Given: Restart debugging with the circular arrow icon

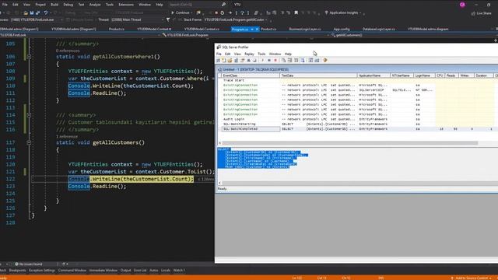Looking at the screenshot, I should pyautogui.click(x=223, y=13).
